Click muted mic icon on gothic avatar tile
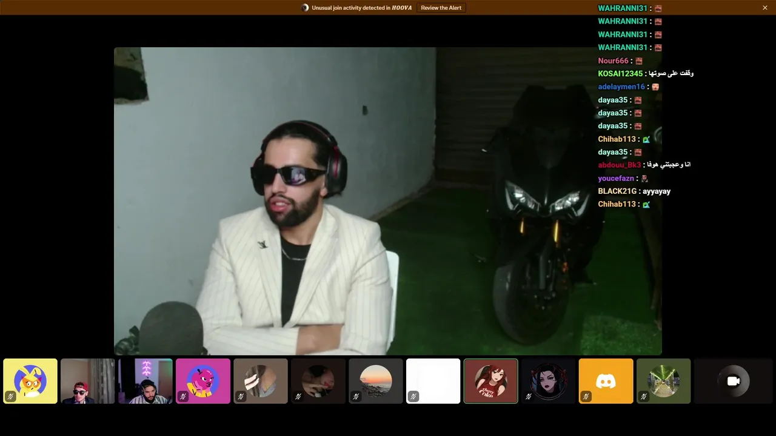776x436 pixels. 529,397
